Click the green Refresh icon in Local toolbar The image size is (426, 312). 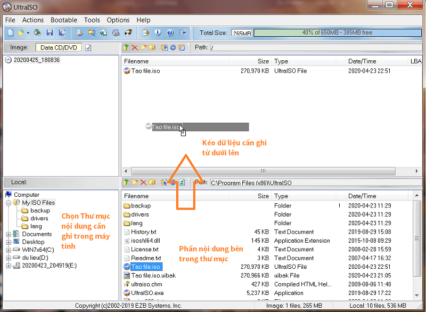pos(182,182)
